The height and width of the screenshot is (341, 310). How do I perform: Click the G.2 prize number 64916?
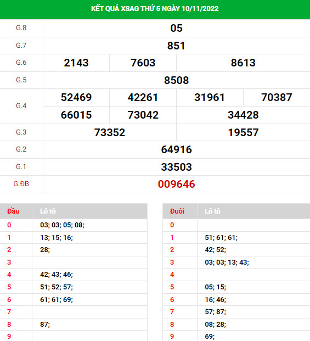tap(176, 149)
